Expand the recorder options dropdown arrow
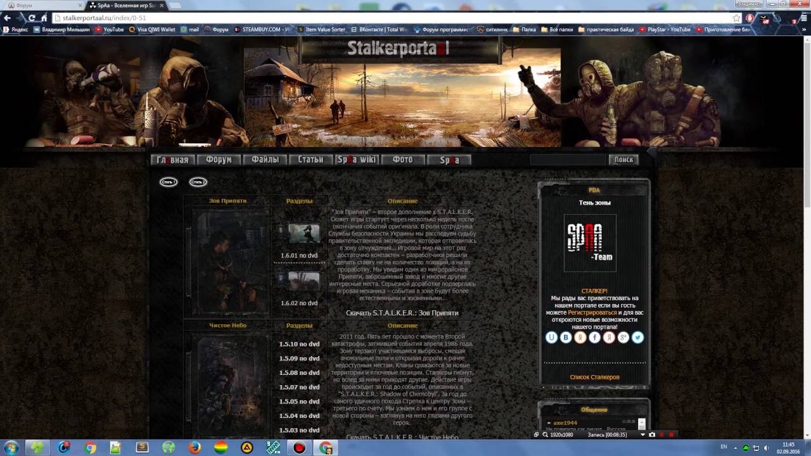 click(x=642, y=435)
